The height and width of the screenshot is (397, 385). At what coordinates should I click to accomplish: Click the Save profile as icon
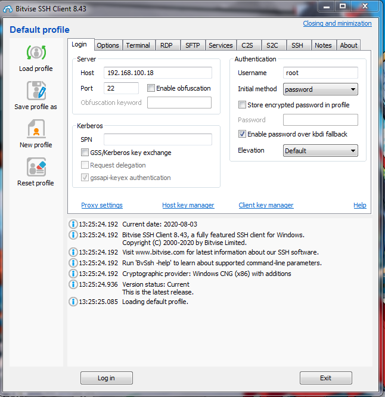[x=36, y=91]
